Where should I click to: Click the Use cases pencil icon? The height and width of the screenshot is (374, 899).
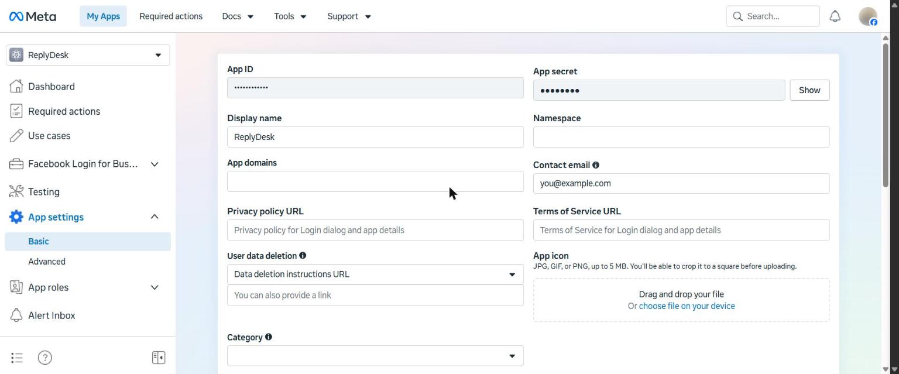pos(16,136)
